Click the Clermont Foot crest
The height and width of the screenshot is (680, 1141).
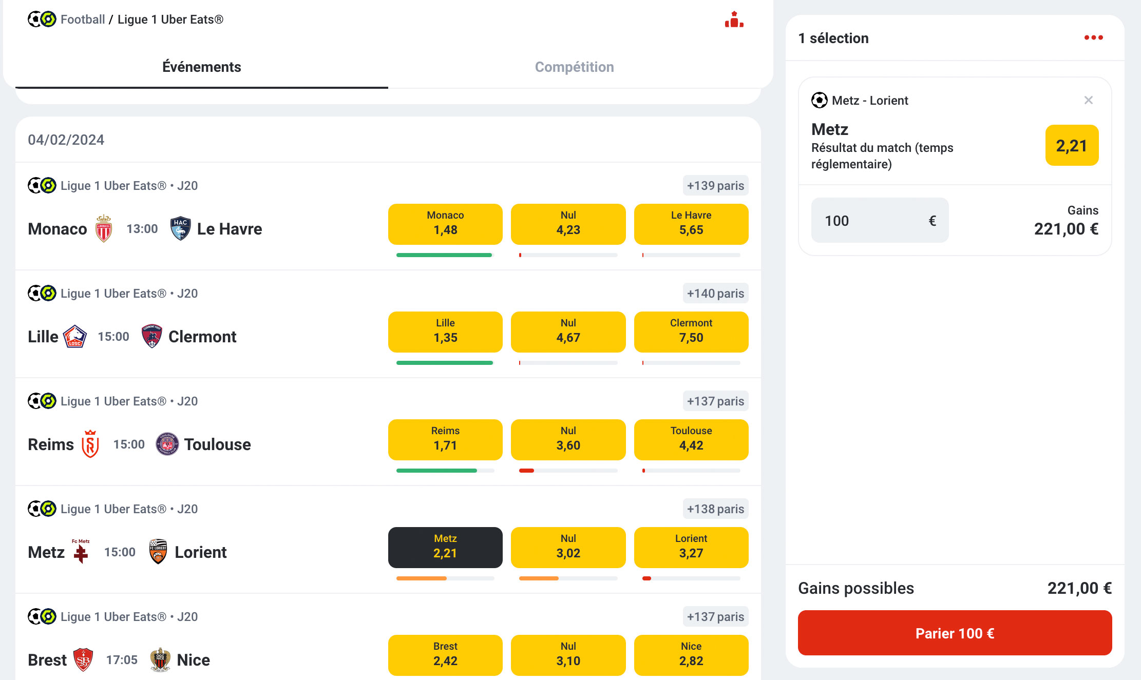click(x=152, y=336)
